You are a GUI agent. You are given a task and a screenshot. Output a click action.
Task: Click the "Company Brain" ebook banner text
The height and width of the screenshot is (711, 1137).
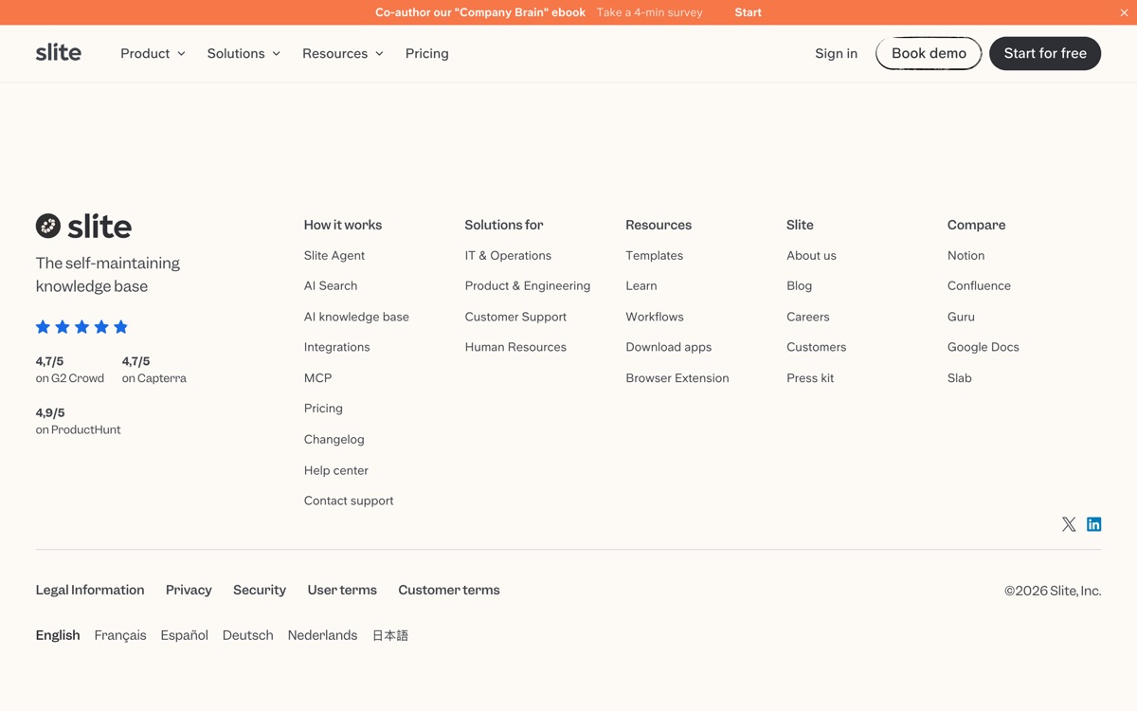click(480, 12)
